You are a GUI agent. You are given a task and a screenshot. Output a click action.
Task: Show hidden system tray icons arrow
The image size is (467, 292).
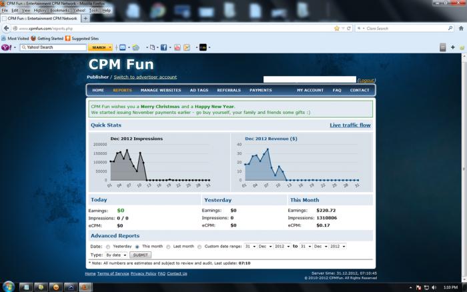coord(411,287)
